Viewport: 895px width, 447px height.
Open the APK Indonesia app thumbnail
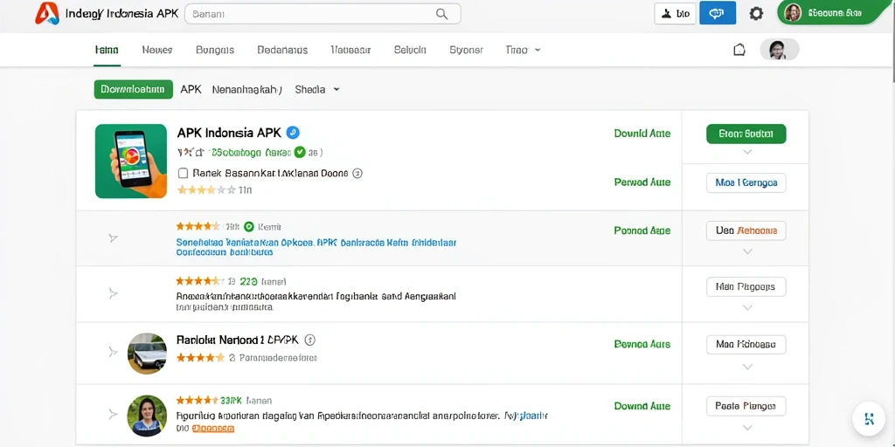(x=131, y=162)
